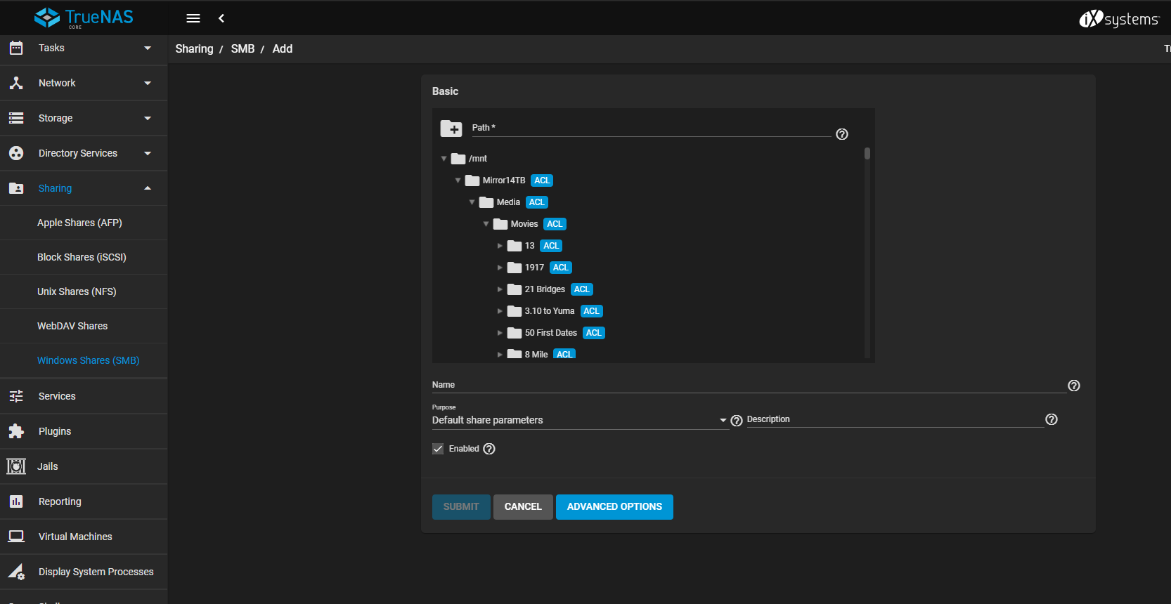
Task: Click the folder tree scrollbar thumb
Action: [x=867, y=153]
